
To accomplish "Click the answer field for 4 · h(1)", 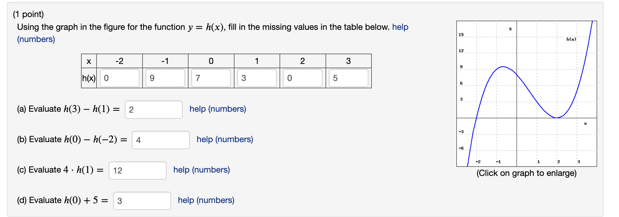I will click(x=138, y=170).
